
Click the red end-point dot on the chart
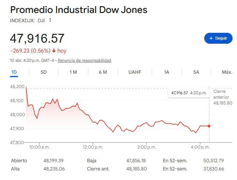point(209,126)
